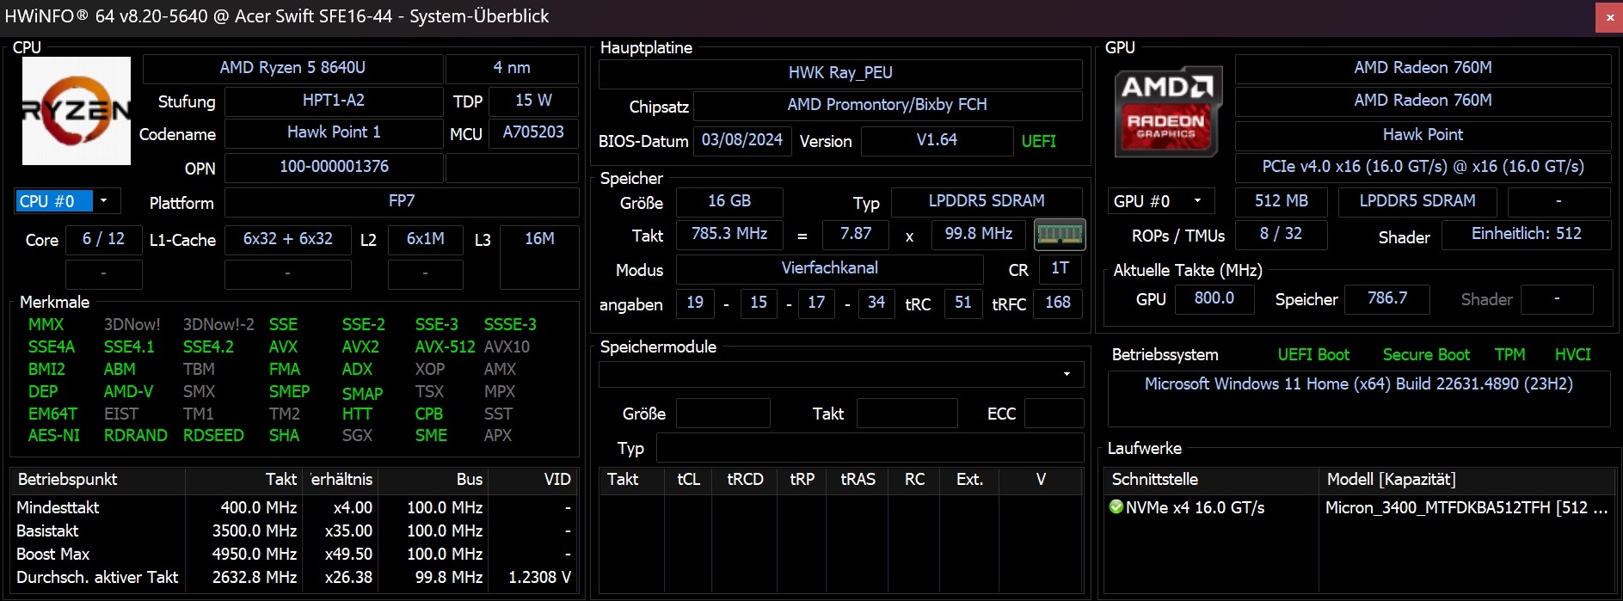Click the AMD Promontory/Bixby FCH chipset field
This screenshot has height=601, width=1623.
[888, 105]
